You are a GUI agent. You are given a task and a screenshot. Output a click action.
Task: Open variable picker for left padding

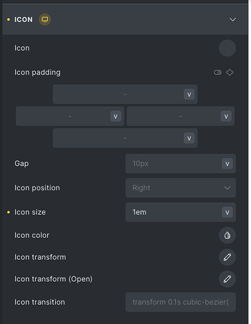click(x=116, y=117)
